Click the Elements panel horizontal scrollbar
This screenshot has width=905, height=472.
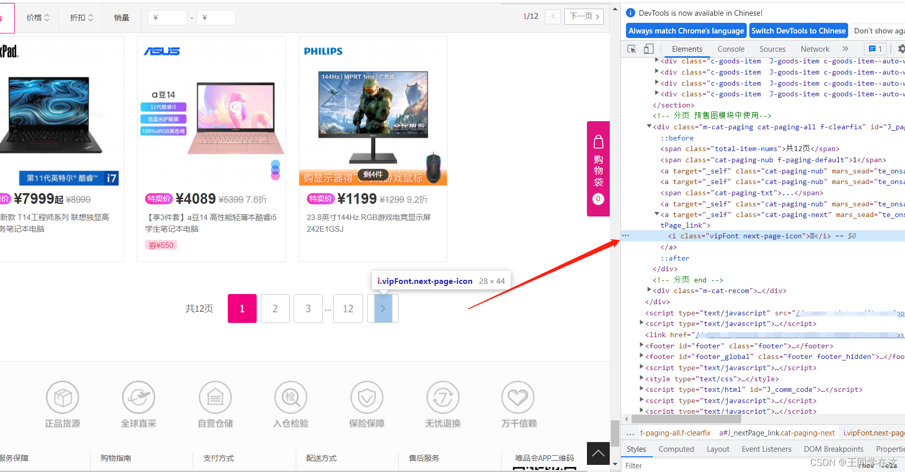click(686, 419)
